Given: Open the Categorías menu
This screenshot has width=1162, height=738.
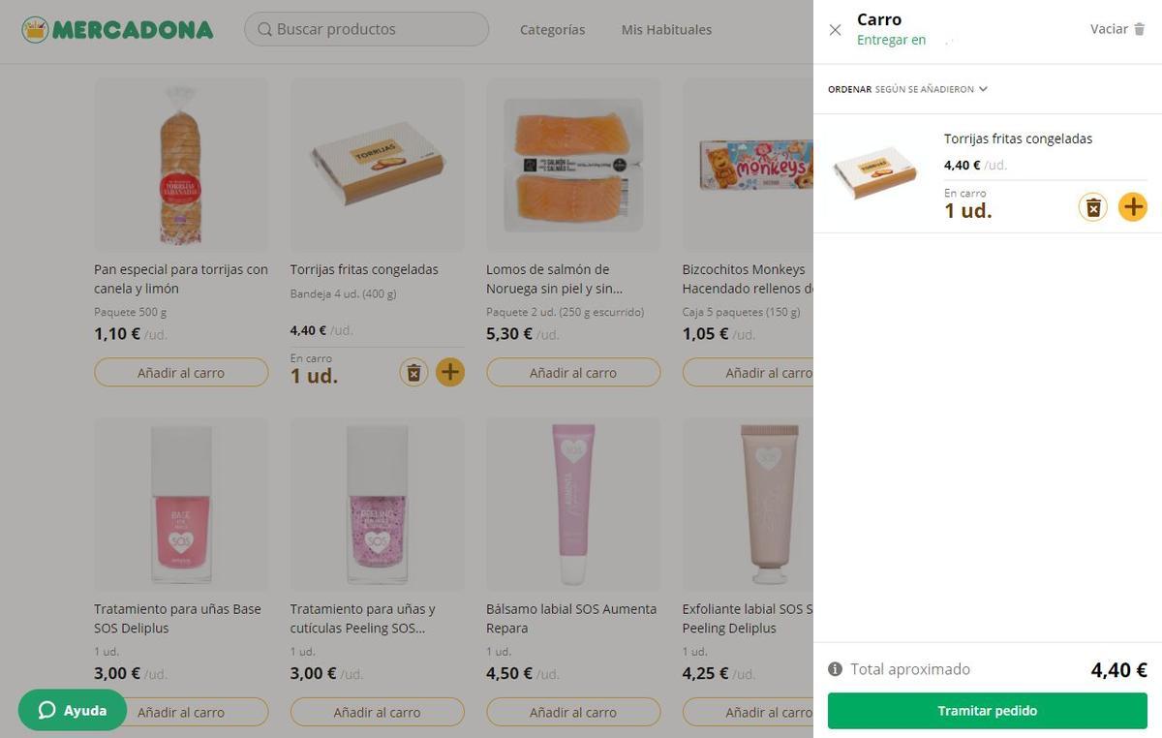Looking at the screenshot, I should click(x=552, y=29).
